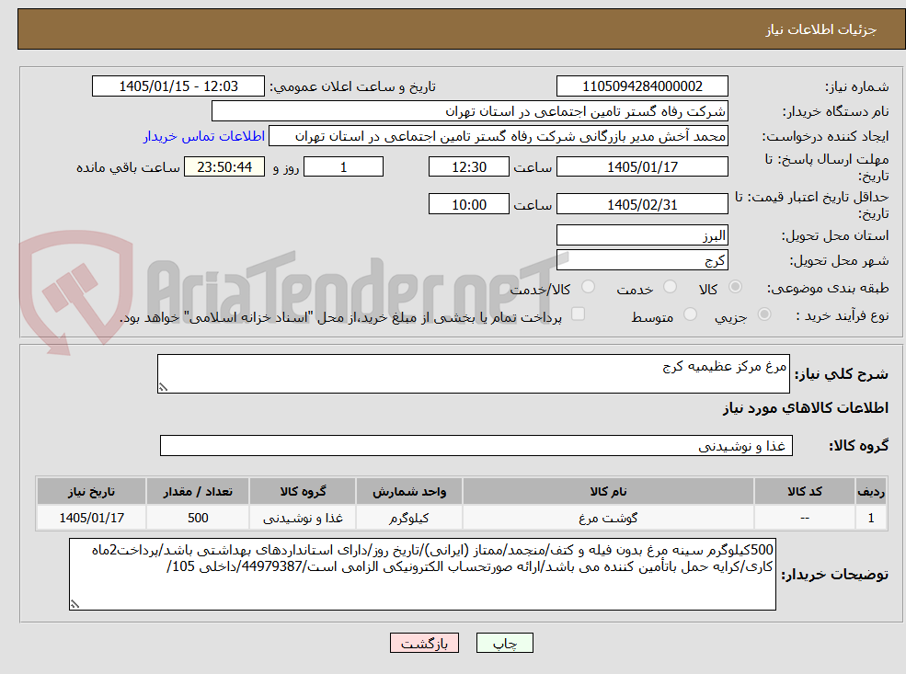
Task: Click the چاپ print button
Action: click(504, 643)
